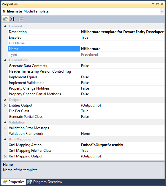
Task: Switch to the Diagram Overview tab
Action: (45, 182)
